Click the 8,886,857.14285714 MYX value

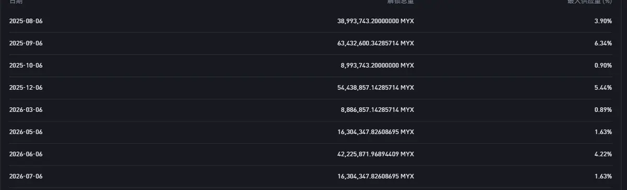pyautogui.click(x=378, y=110)
